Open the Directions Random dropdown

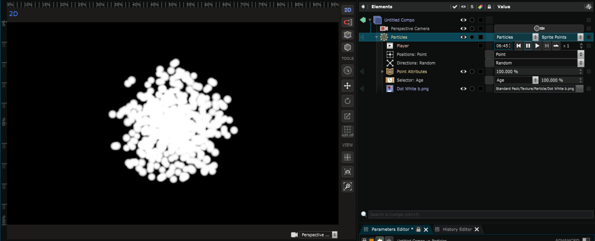[x=539, y=63]
